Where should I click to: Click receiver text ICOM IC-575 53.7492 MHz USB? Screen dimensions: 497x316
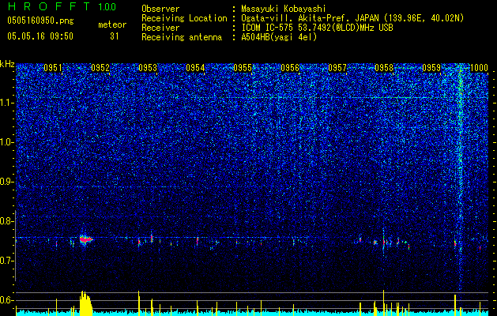(317, 28)
